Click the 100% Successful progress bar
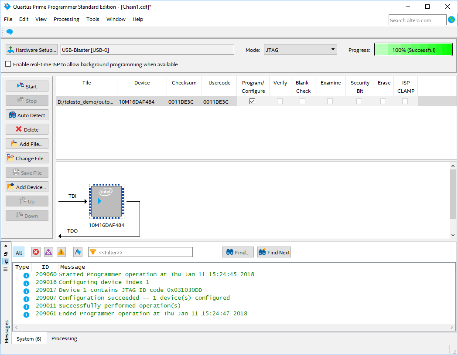458x355 pixels. 413,50
